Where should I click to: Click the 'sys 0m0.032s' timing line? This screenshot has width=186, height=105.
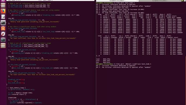click(x=103, y=62)
